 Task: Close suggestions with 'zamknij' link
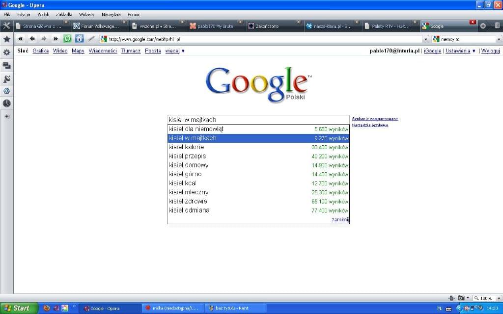pos(340,219)
